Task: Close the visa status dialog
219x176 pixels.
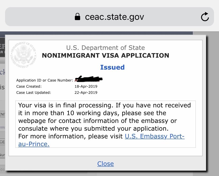Action: pyautogui.click(x=106, y=164)
